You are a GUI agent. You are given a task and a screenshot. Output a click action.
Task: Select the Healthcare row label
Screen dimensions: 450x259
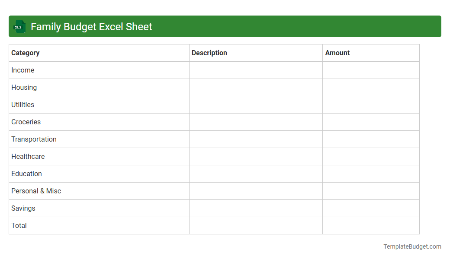28,156
